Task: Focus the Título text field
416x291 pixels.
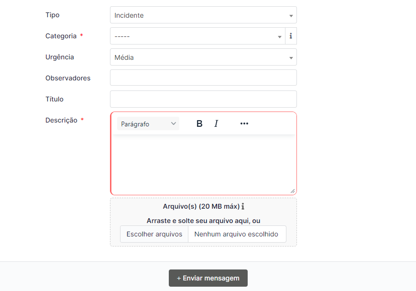Action: point(203,99)
